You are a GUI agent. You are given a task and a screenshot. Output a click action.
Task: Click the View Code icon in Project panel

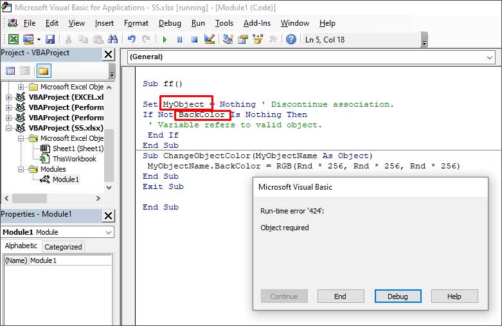(x=10, y=71)
